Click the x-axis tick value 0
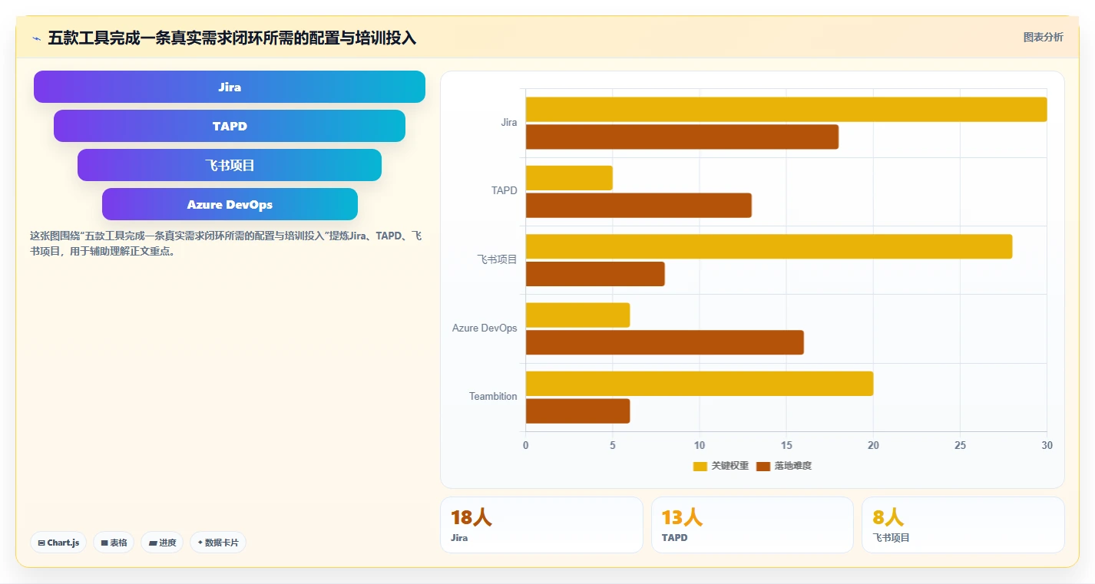Viewport: 1095px width, 584px height. click(526, 446)
